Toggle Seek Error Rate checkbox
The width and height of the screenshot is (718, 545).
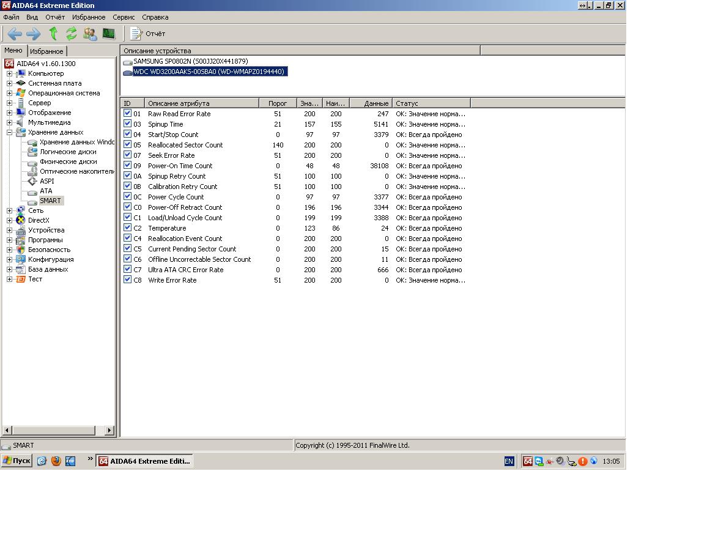[128, 155]
